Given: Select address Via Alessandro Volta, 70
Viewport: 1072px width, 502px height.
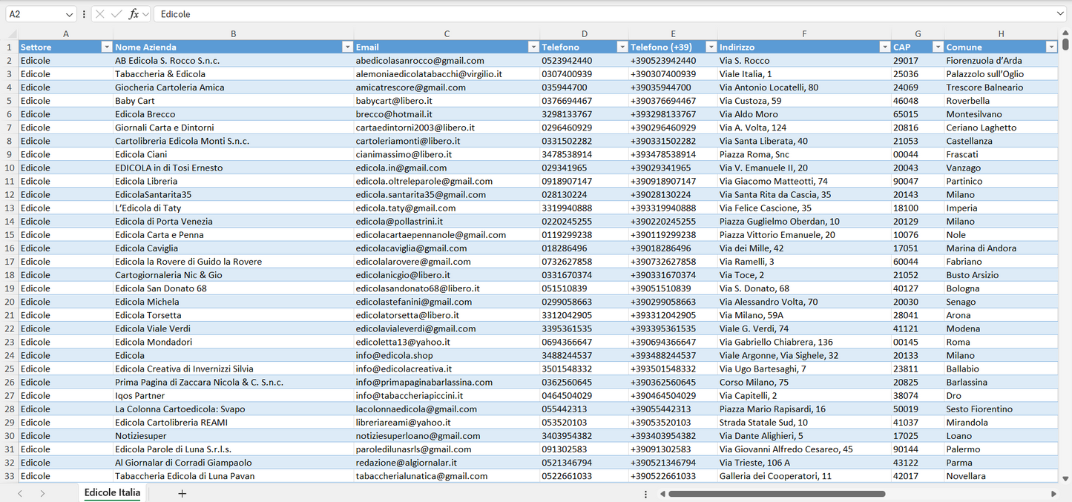Looking at the screenshot, I should point(804,302).
